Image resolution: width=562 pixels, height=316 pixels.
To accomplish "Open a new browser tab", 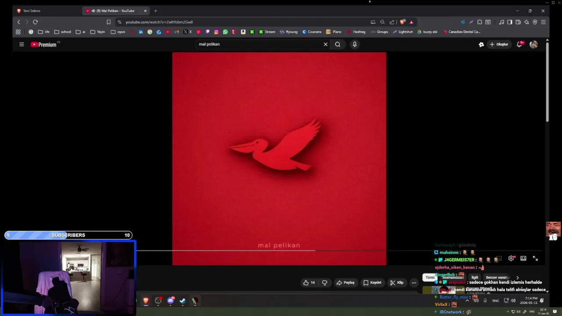I will tap(155, 11).
